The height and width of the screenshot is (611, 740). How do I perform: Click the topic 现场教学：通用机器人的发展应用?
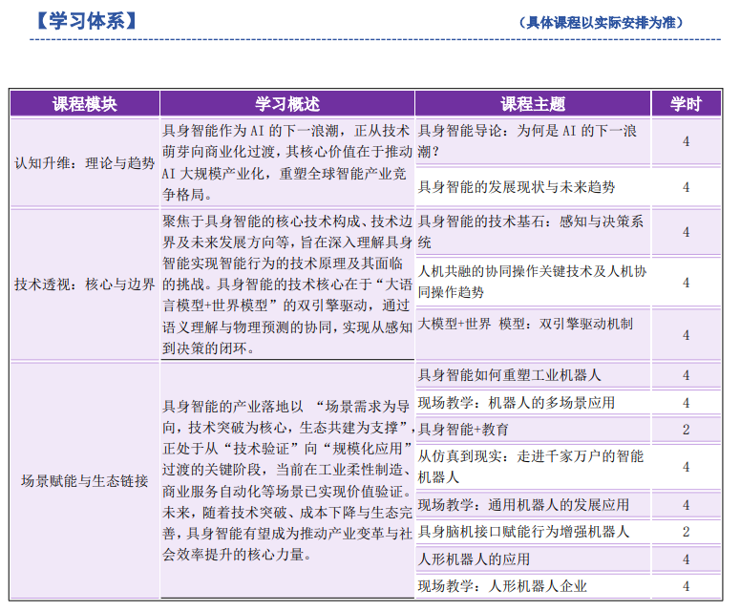click(x=523, y=504)
